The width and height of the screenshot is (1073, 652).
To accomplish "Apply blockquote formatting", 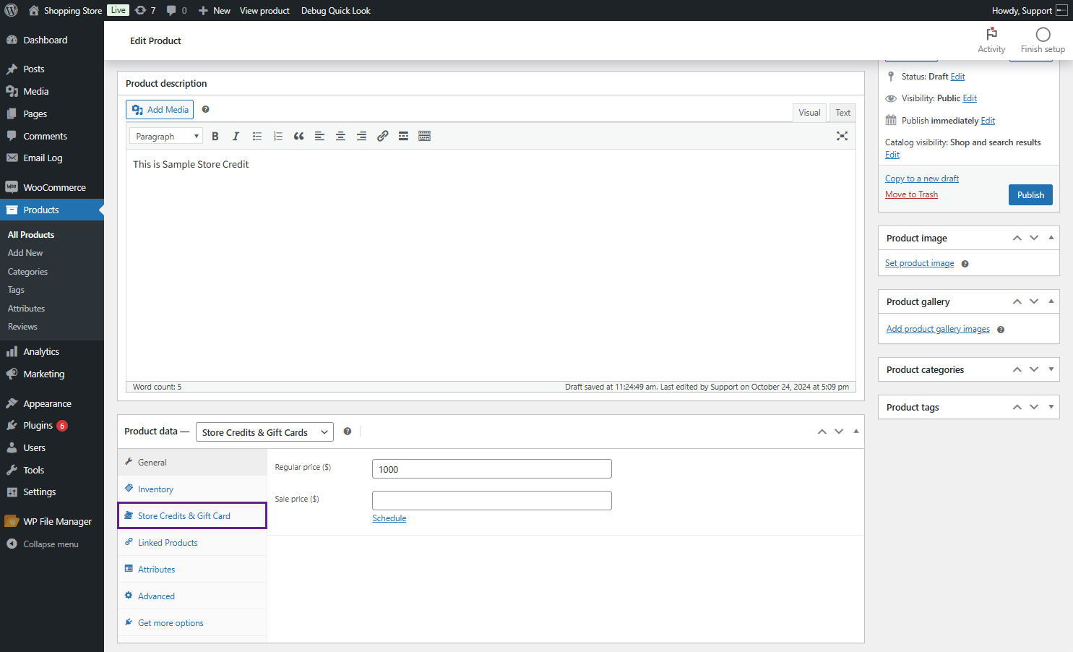I will (x=298, y=136).
